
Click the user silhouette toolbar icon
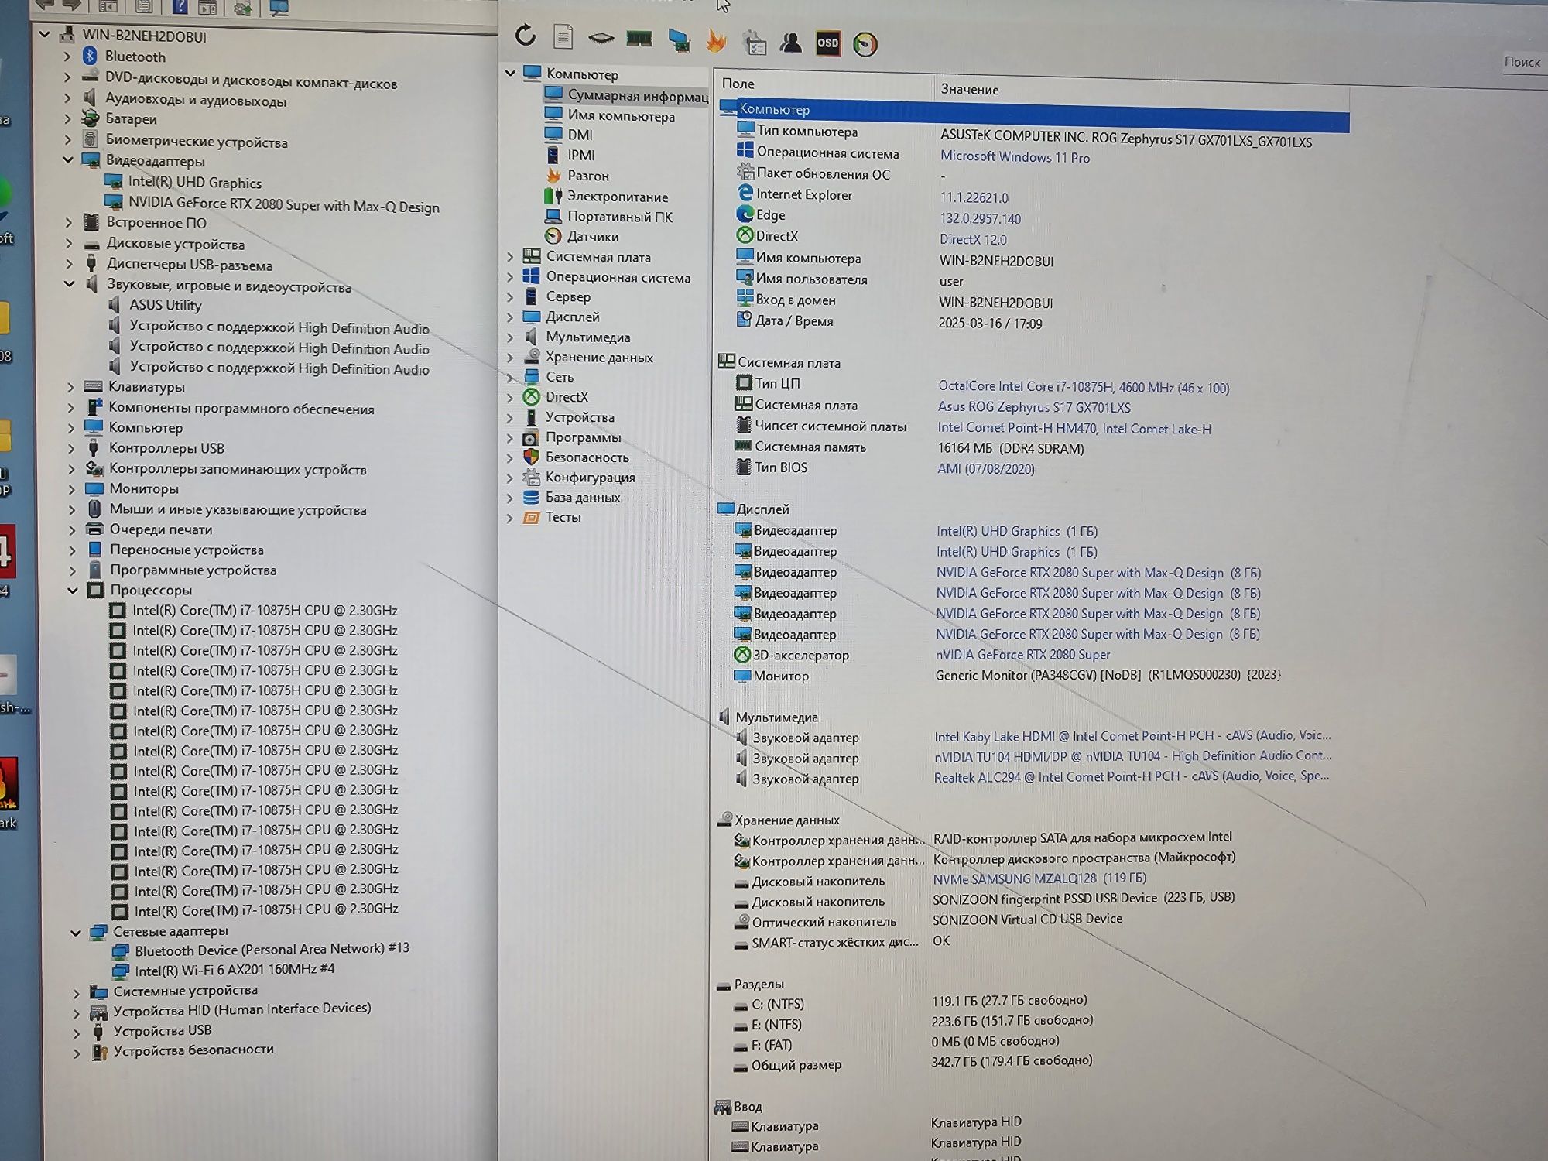click(790, 43)
